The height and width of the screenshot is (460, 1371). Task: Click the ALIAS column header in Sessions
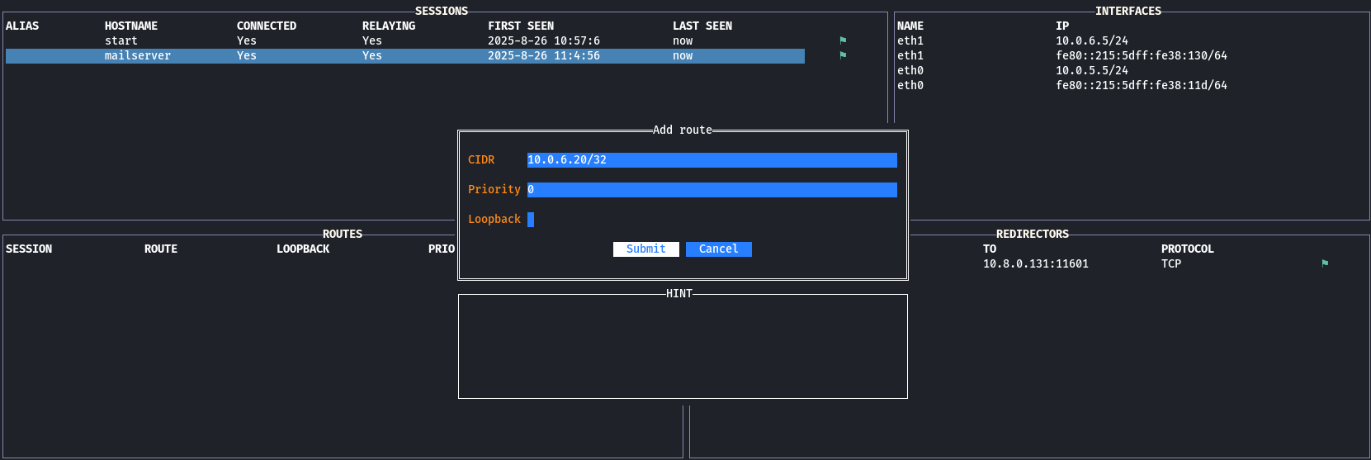click(22, 26)
